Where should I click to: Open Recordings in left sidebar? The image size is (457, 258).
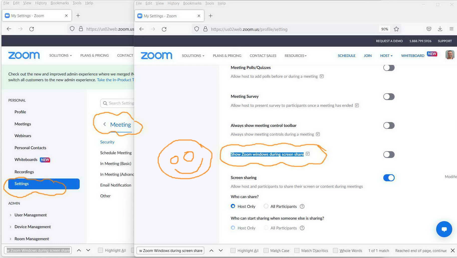pos(24,172)
